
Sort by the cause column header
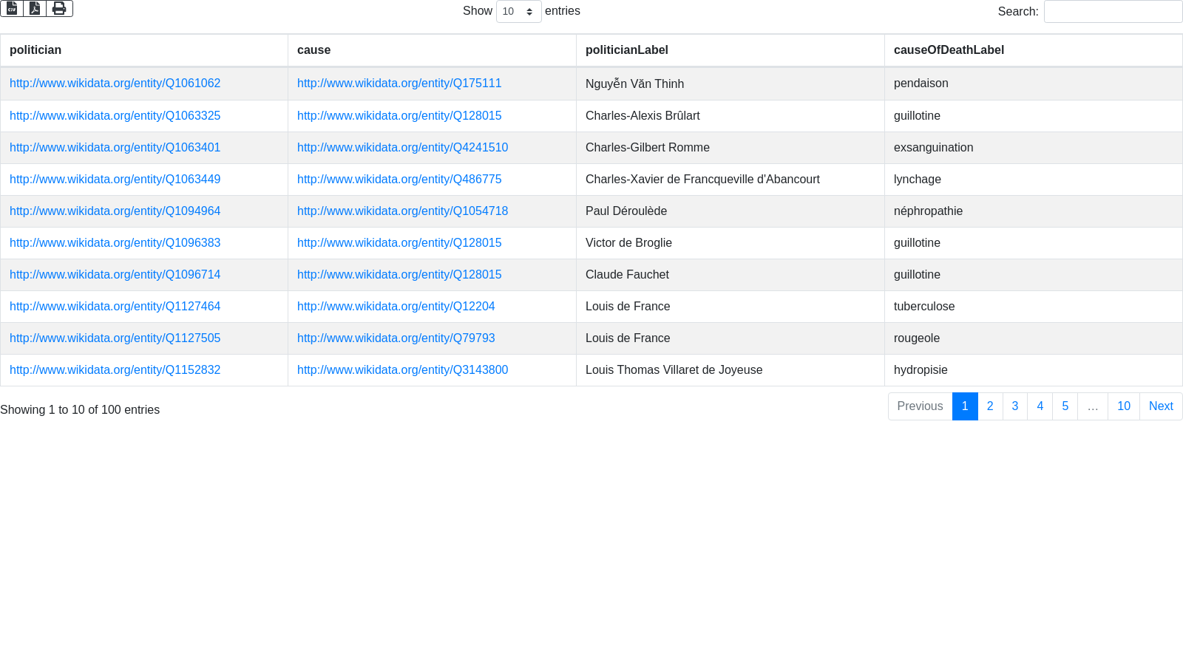[x=313, y=50]
